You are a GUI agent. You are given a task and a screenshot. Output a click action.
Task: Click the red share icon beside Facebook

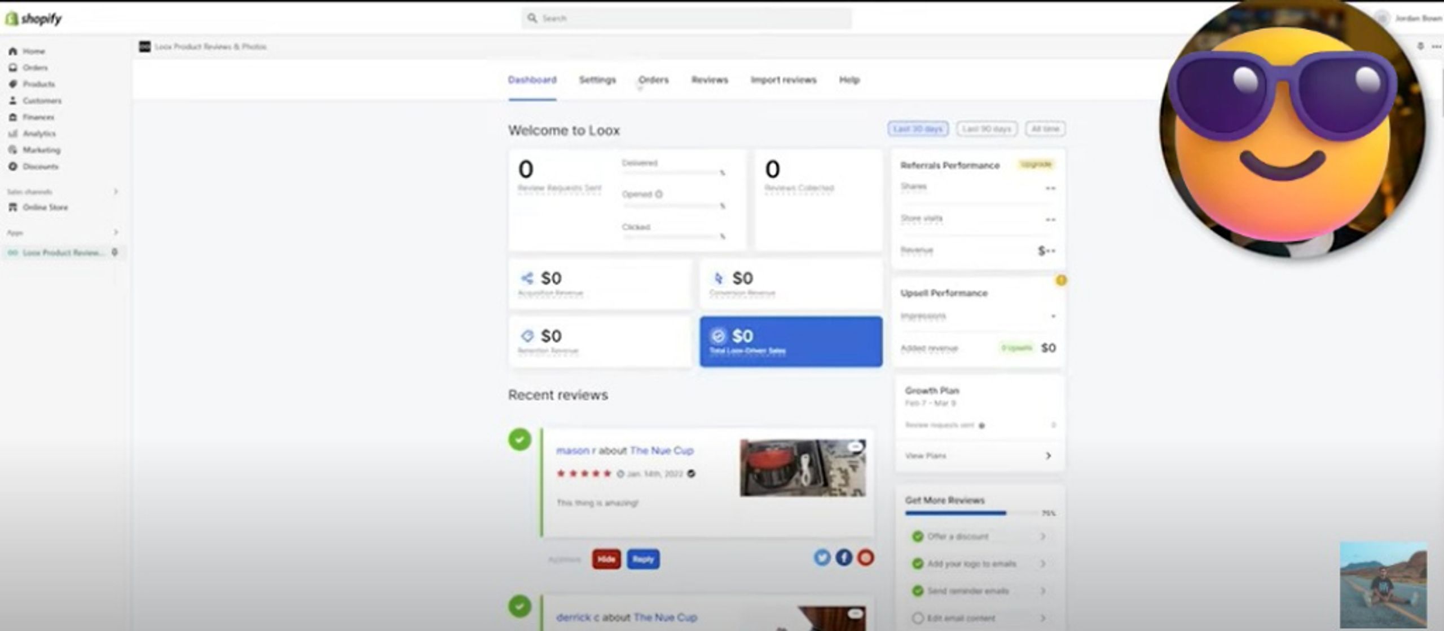click(866, 558)
